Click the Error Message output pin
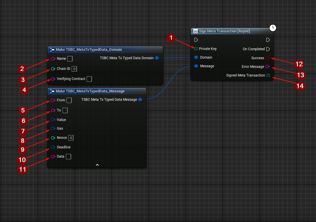This screenshot has width=316, height=222. (267, 67)
